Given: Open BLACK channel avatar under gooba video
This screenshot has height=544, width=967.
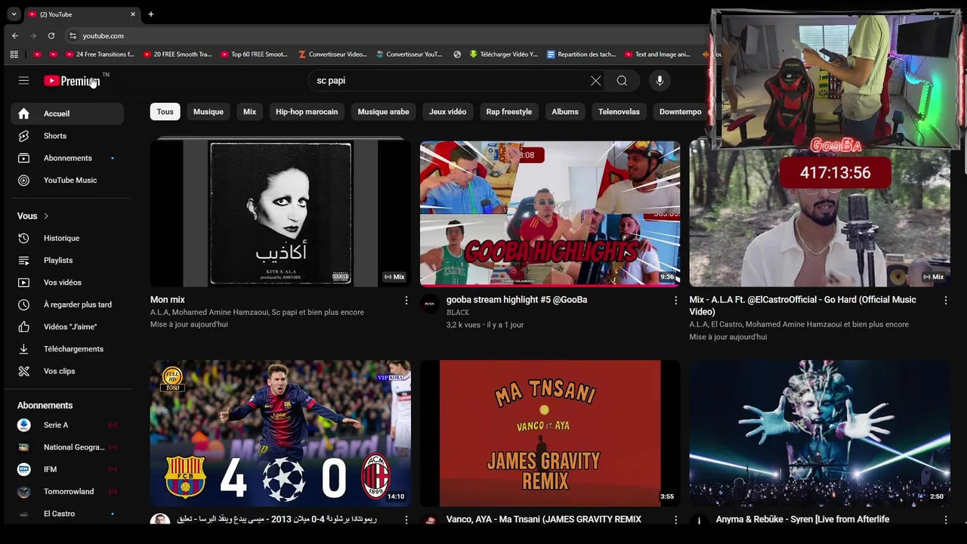Looking at the screenshot, I should coord(429,304).
